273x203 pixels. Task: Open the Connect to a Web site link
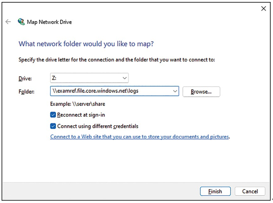point(139,137)
